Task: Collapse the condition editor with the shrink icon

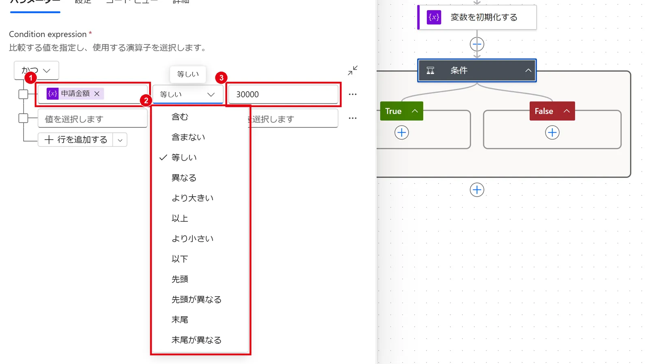Action: tap(353, 70)
